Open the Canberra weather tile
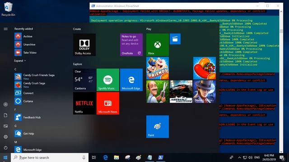The image size is (289, 162). (x=84, y=80)
